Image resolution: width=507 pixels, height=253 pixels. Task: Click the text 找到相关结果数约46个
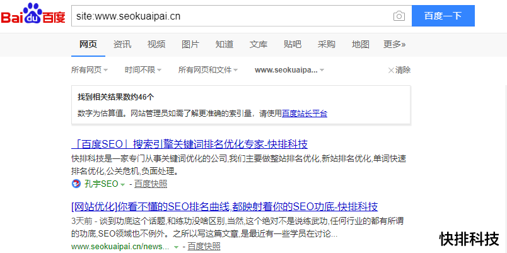(x=116, y=97)
